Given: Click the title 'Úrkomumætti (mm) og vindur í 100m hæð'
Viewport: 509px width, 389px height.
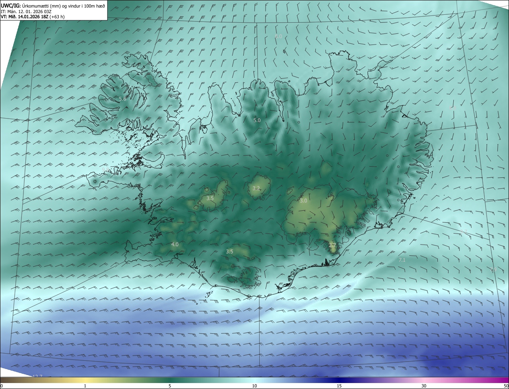Looking at the screenshot, I should [64, 6].
